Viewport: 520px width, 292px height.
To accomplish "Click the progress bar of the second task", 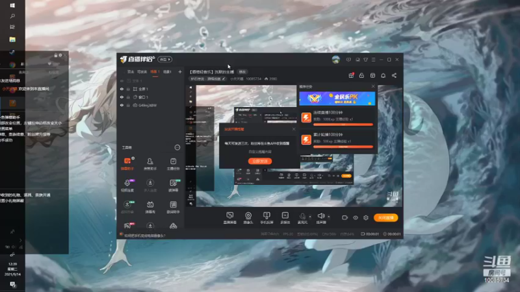I will [343, 147].
